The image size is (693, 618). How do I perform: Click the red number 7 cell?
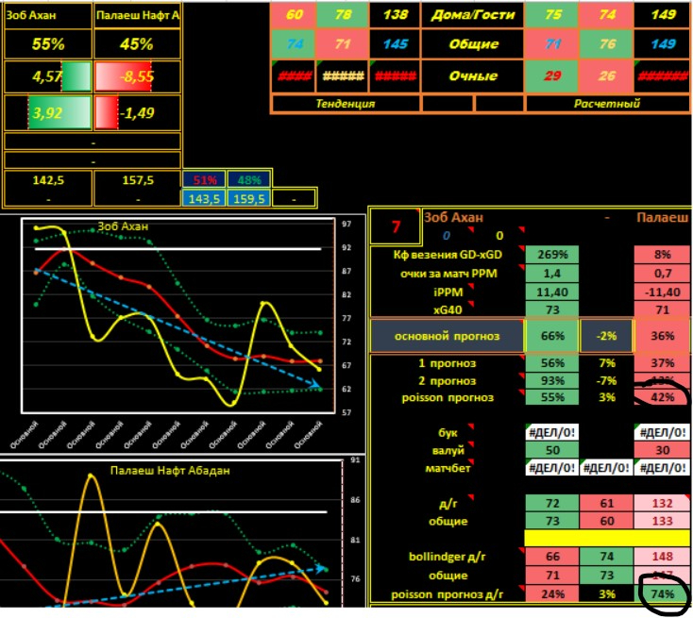point(395,226)
